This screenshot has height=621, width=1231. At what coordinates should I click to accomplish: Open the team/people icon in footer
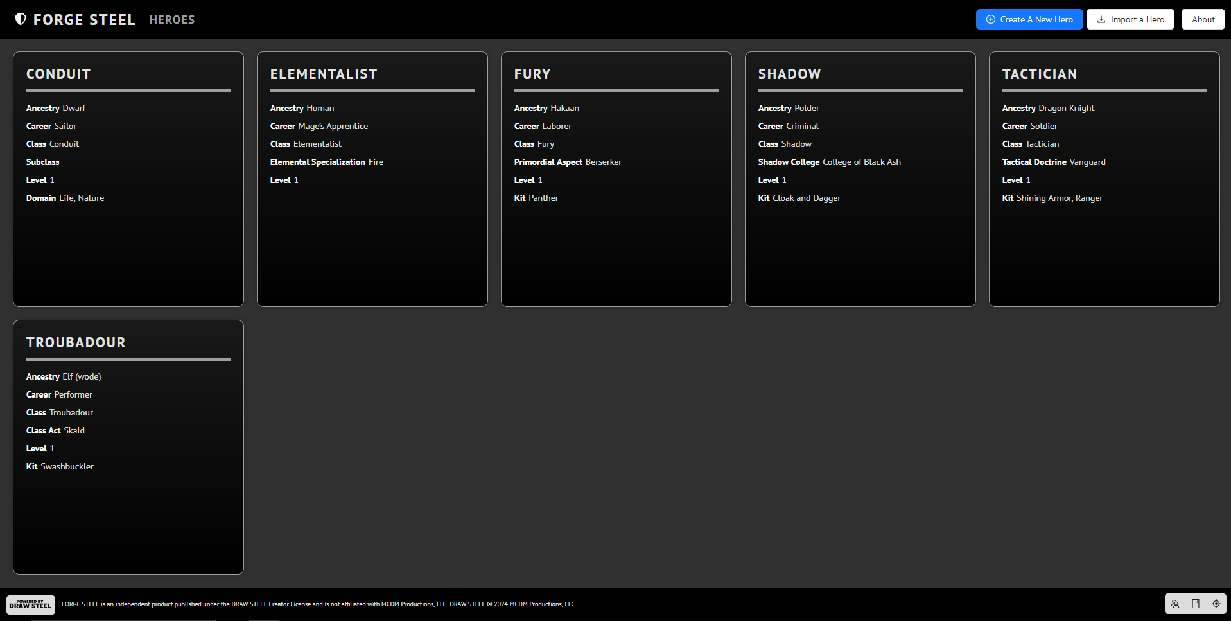(x=1175, y=604)
